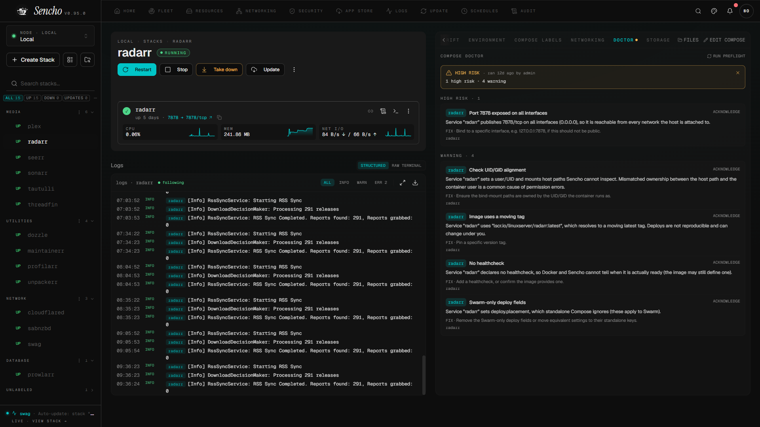The image size is (760, 427).
Task: Click the Stop button
Action: [176, 70]
